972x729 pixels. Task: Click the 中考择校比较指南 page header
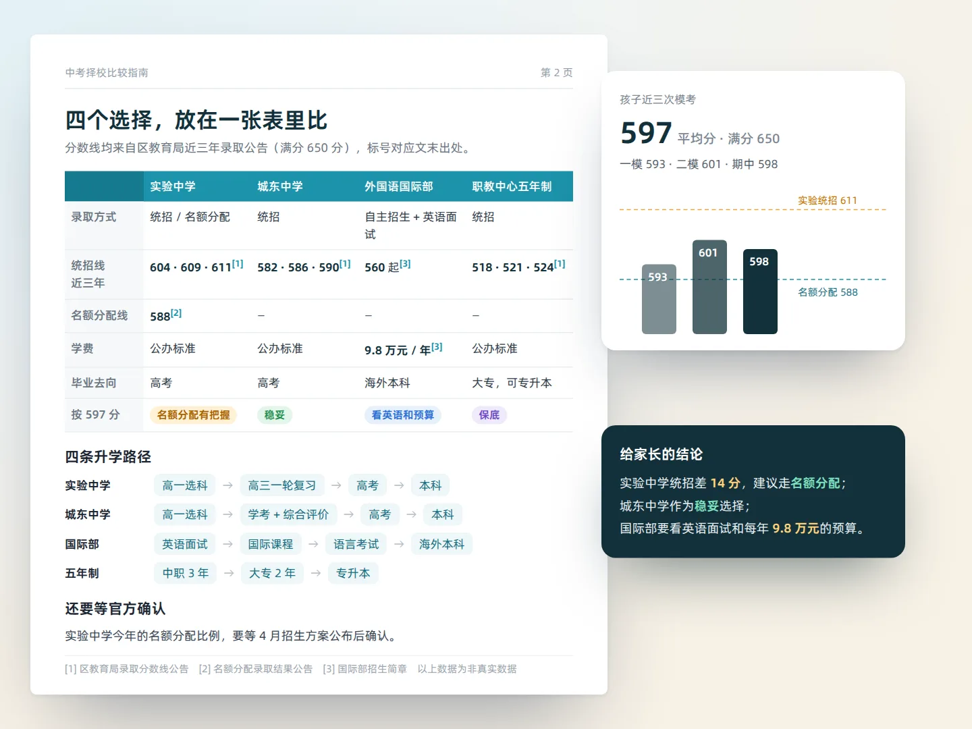(x=107, y=72)
